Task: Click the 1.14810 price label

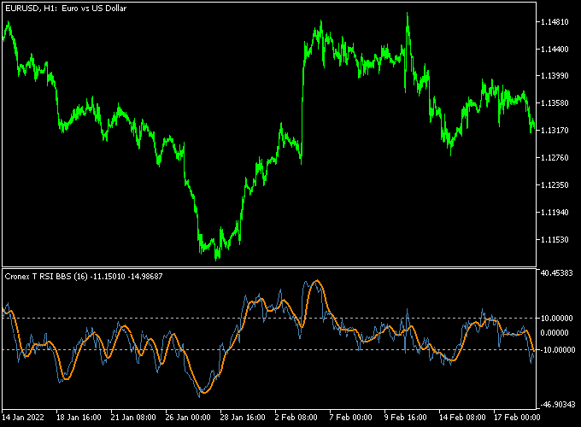Action: [x=555, y=22]
